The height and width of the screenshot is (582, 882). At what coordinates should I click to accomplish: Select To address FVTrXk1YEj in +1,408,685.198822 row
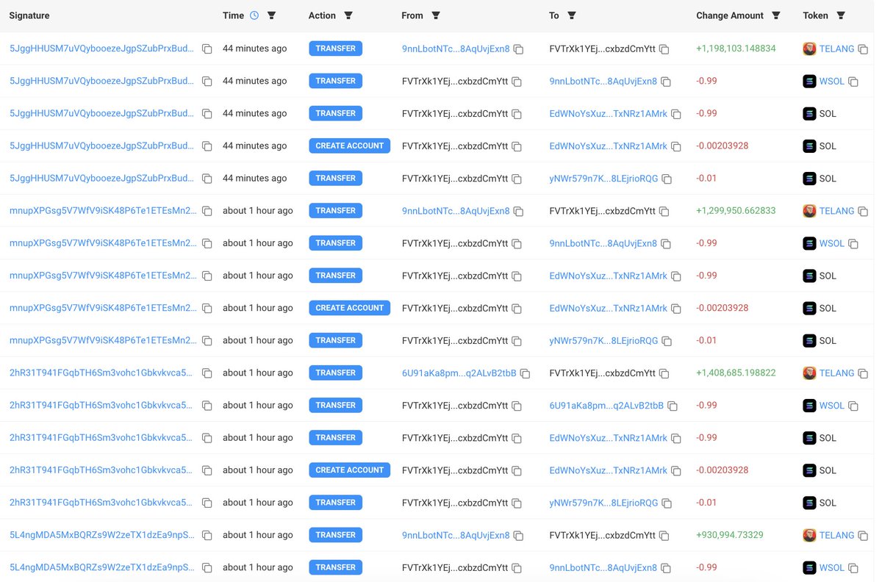point(602,373)
